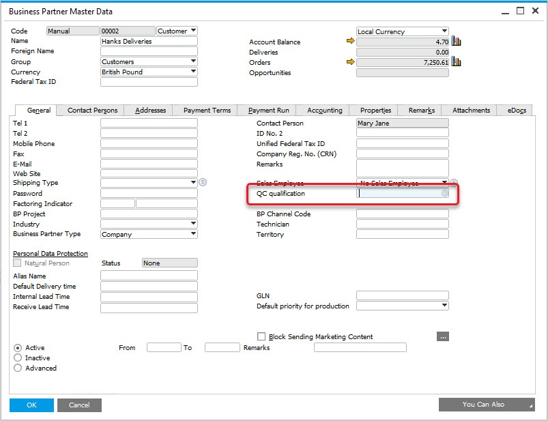Click the QC qualification field chooser icon
The image size is (548, 421).
444,194
